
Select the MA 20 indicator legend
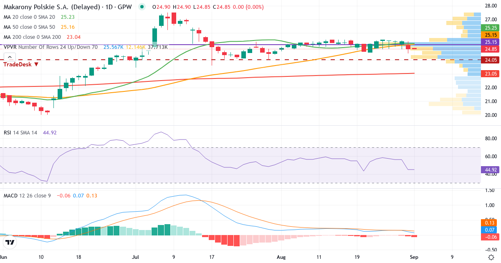29,17
